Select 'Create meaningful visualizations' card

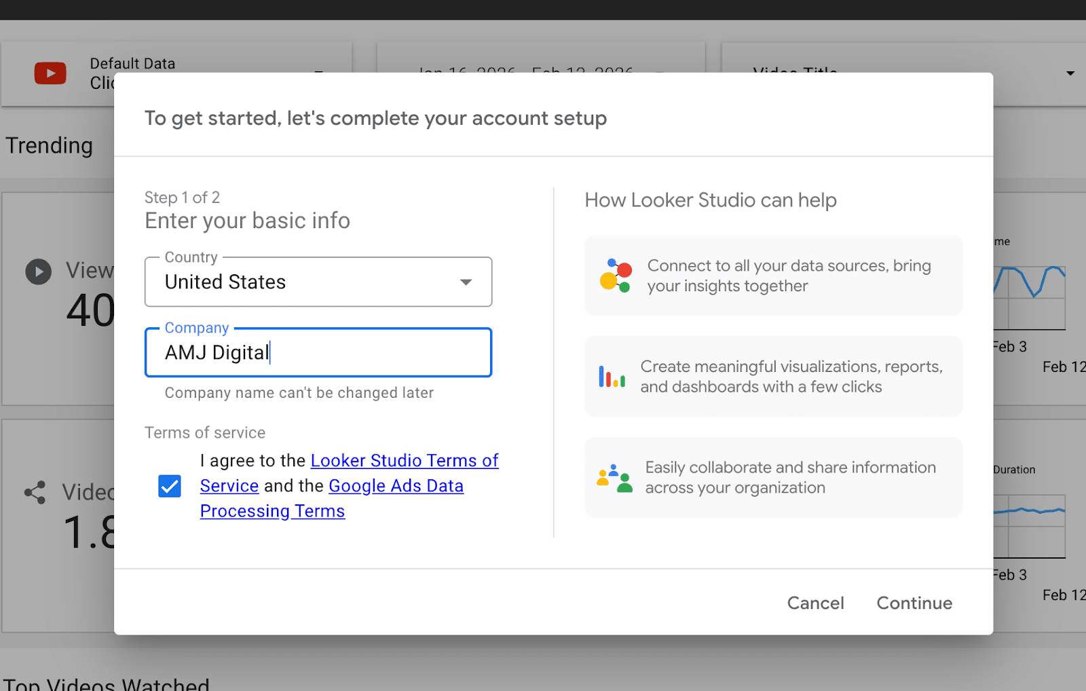pos(774,377)
